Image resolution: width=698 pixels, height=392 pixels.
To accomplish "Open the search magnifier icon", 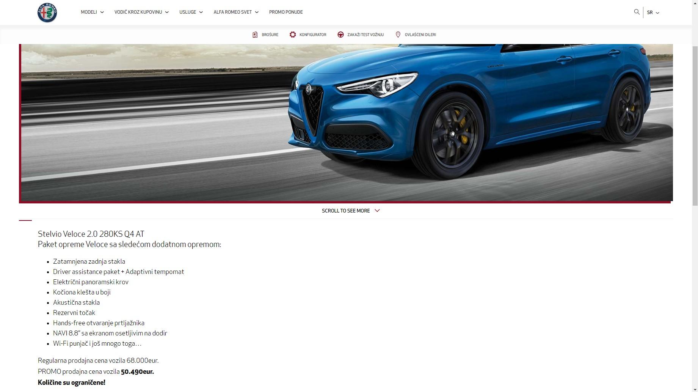I will coord(637,12).
